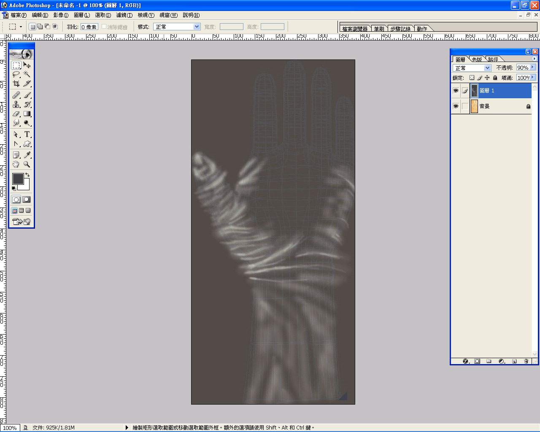Create a new layer via panel icon
Image resolution: width=540 pixels, height=432 pixels.
514,361
